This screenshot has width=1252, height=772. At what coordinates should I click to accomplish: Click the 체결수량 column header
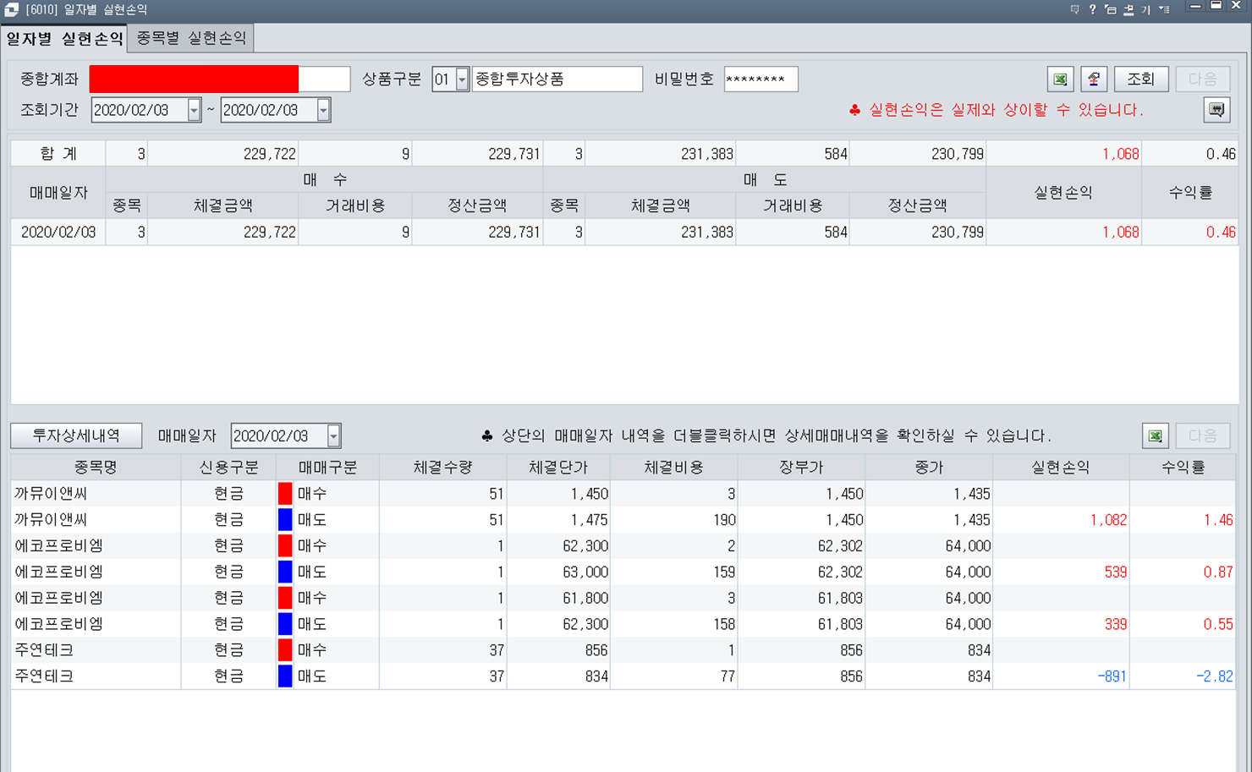442,468
